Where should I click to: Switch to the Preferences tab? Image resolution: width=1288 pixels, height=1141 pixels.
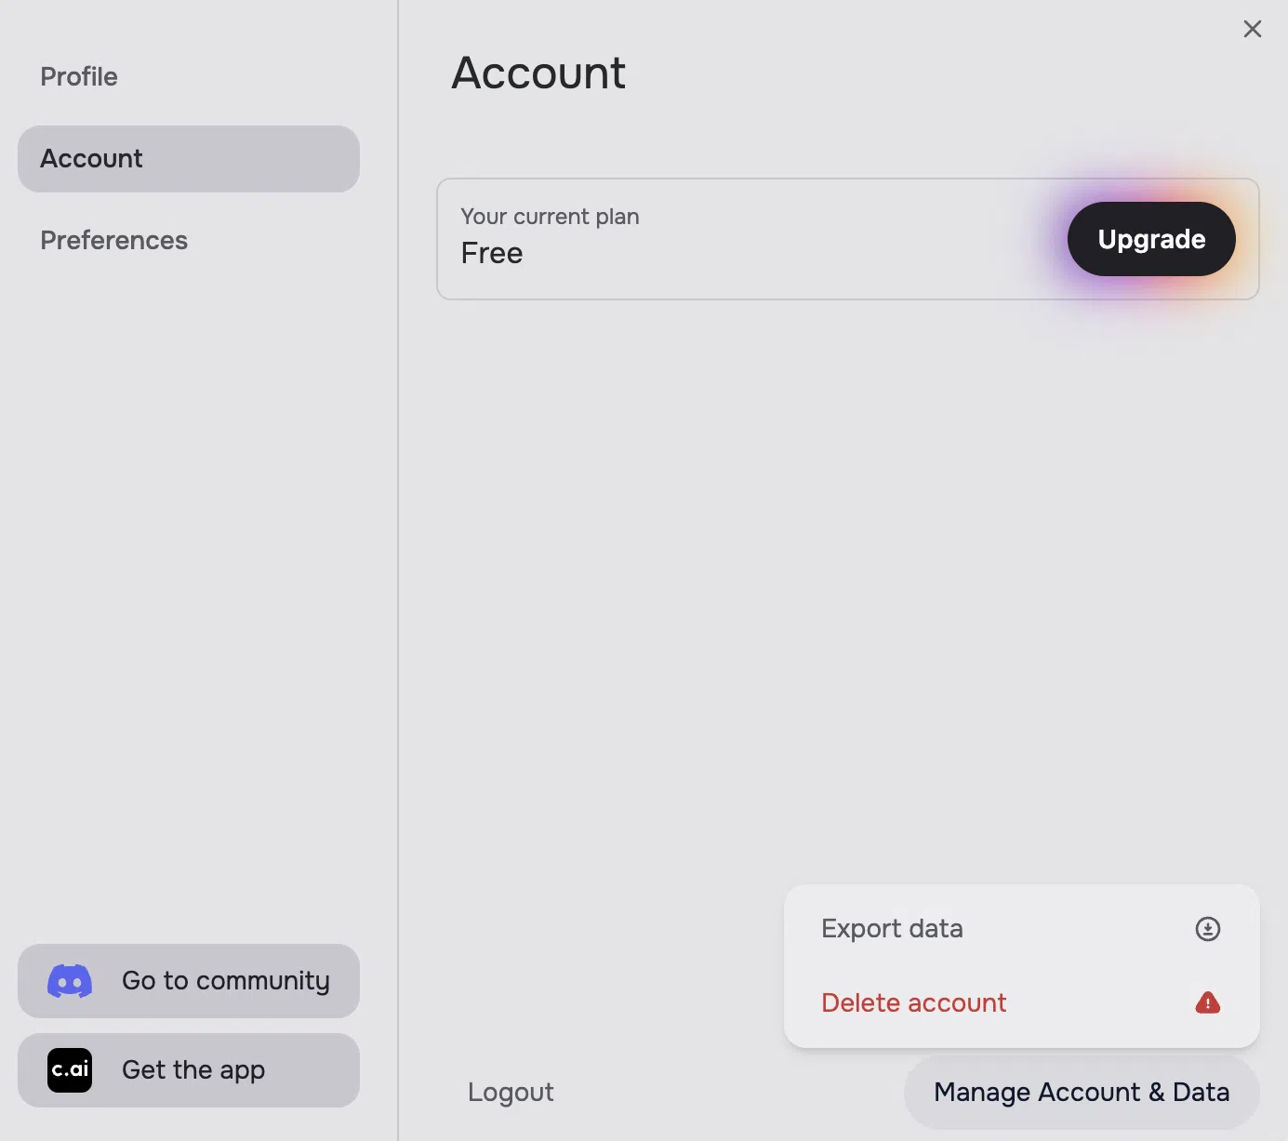tap(113, 240)
